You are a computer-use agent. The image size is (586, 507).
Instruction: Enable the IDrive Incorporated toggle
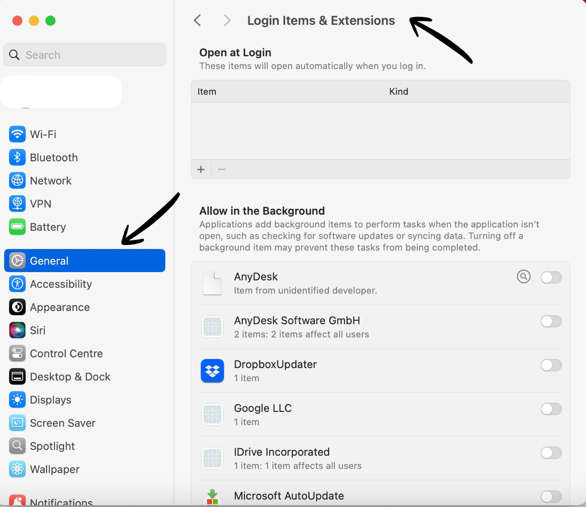click(551, 453)
